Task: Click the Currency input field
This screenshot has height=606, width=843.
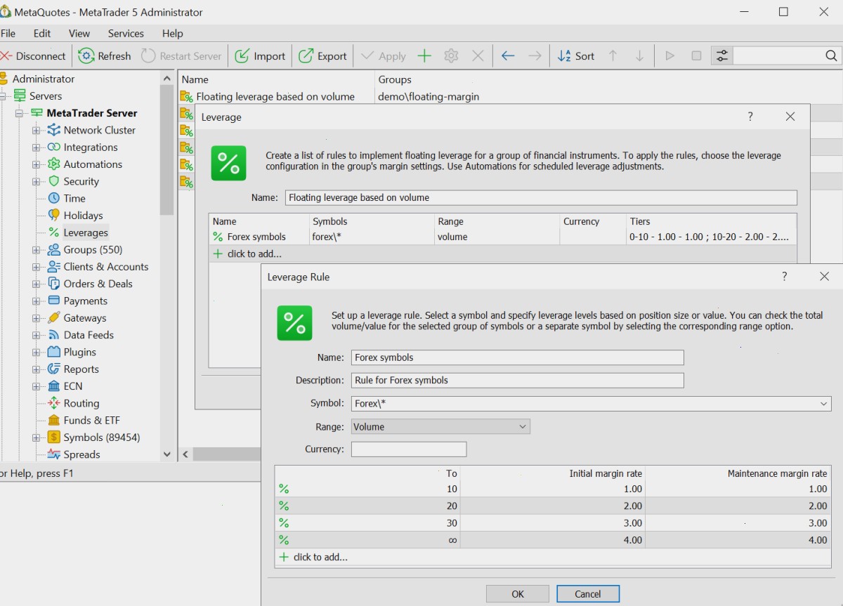Action: pos(409,449)
